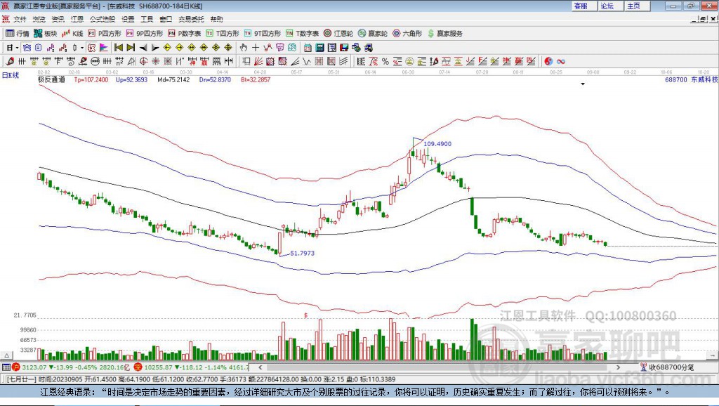Open the 江恩轮 (Gann wheel) tool

point(338,34)
